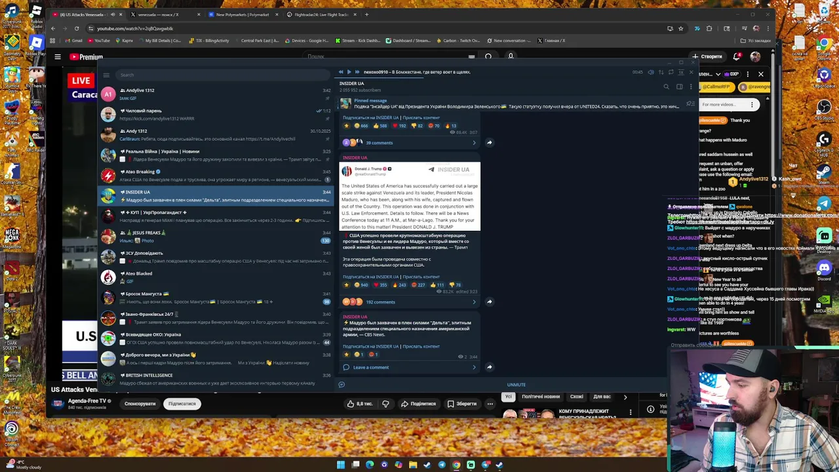Open Telegram hamburger menu beside the Search field
The width and height of the screenshot is (839, 472).
pos(106,75)
